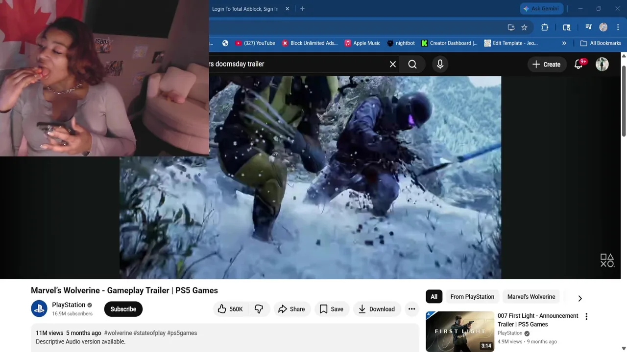
Task: Select the Login To Total Adblock tab
Action: click(x=245, y=9)
